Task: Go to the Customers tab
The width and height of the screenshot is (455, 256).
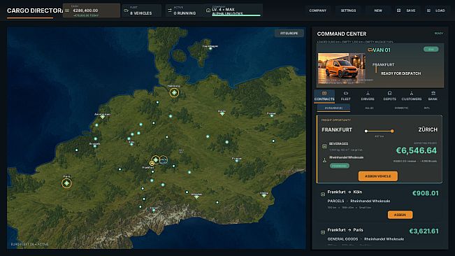Action: [x=412, y=96]
